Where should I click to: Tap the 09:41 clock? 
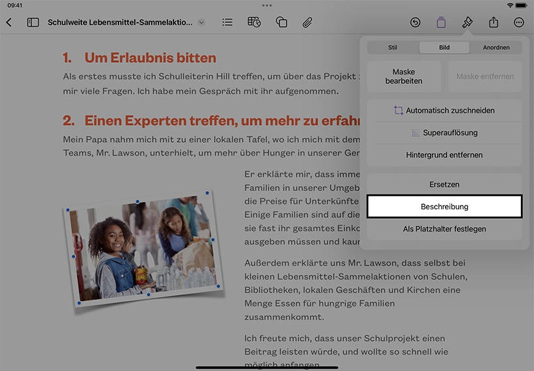click(14, 5)
